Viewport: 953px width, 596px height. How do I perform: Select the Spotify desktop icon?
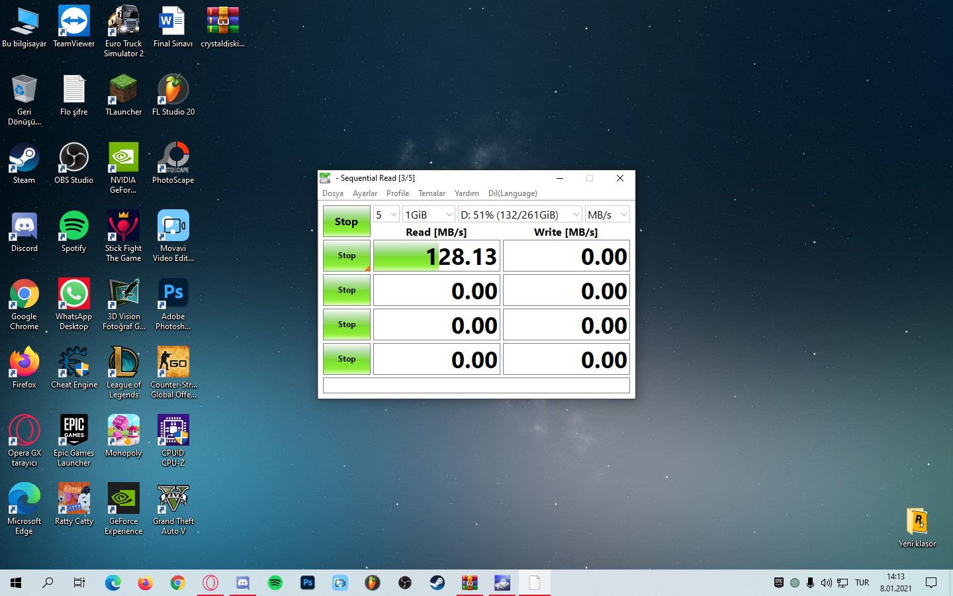coord(73,232)
